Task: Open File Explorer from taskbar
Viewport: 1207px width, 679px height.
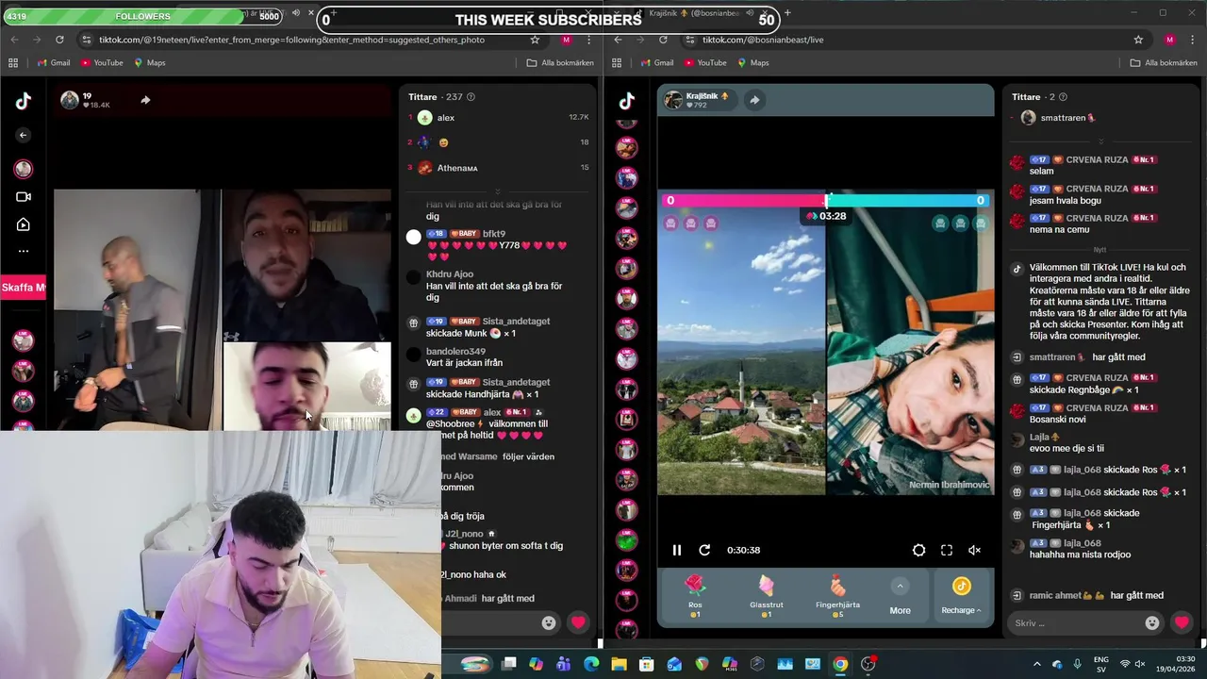Action: [619, 664]
